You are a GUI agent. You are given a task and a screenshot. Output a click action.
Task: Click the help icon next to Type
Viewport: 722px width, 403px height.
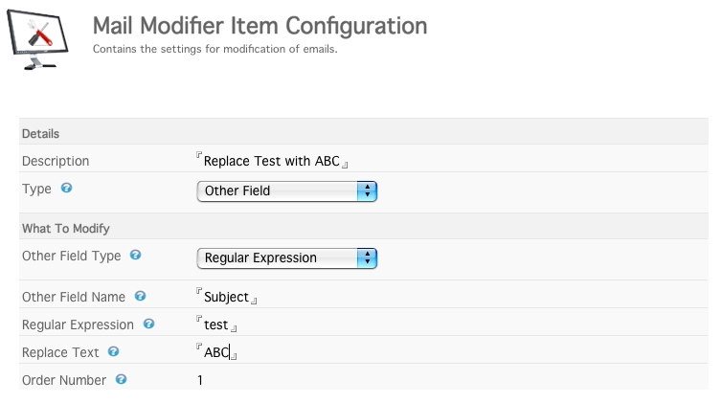(66, 189)
